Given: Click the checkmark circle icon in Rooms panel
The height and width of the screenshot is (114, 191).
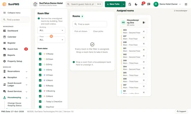Looking at the screenshot, I should tap(92, 44).
